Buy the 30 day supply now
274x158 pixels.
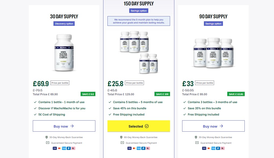pyautogui.click(x=64, y=126)
